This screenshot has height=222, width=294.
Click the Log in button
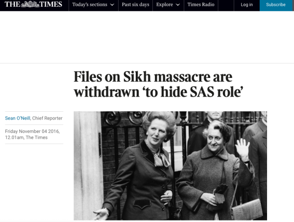click(x=247, y=5)
